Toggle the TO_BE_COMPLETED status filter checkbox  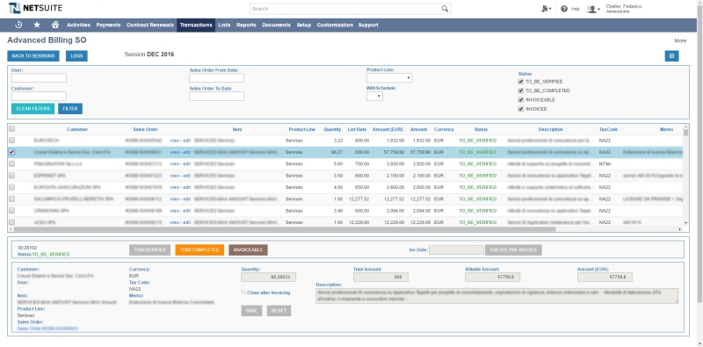click(520, 90)
